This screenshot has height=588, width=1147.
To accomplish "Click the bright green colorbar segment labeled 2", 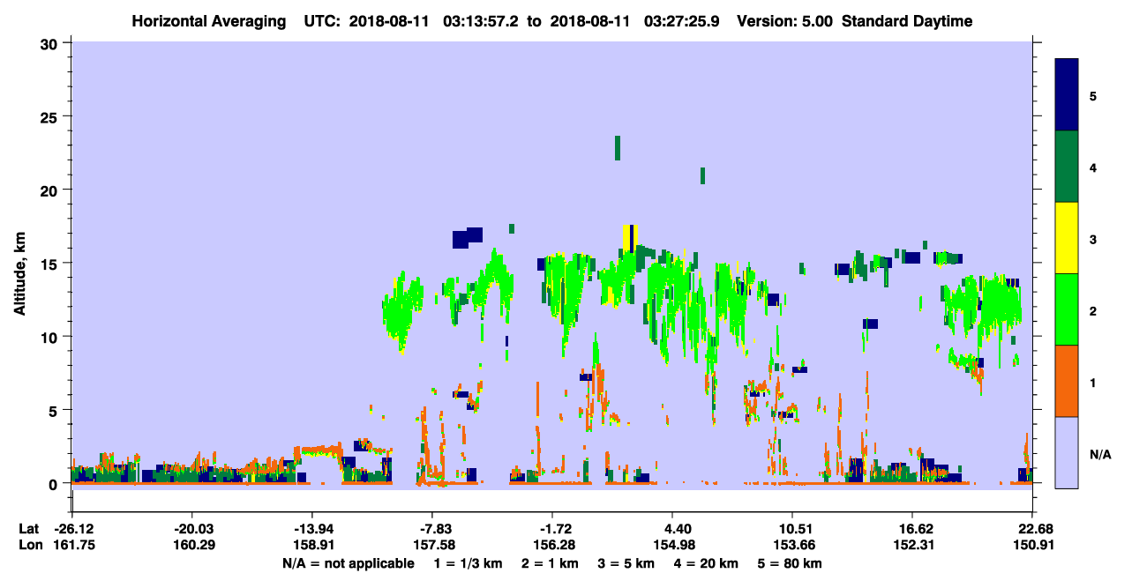I will 1067,309.
